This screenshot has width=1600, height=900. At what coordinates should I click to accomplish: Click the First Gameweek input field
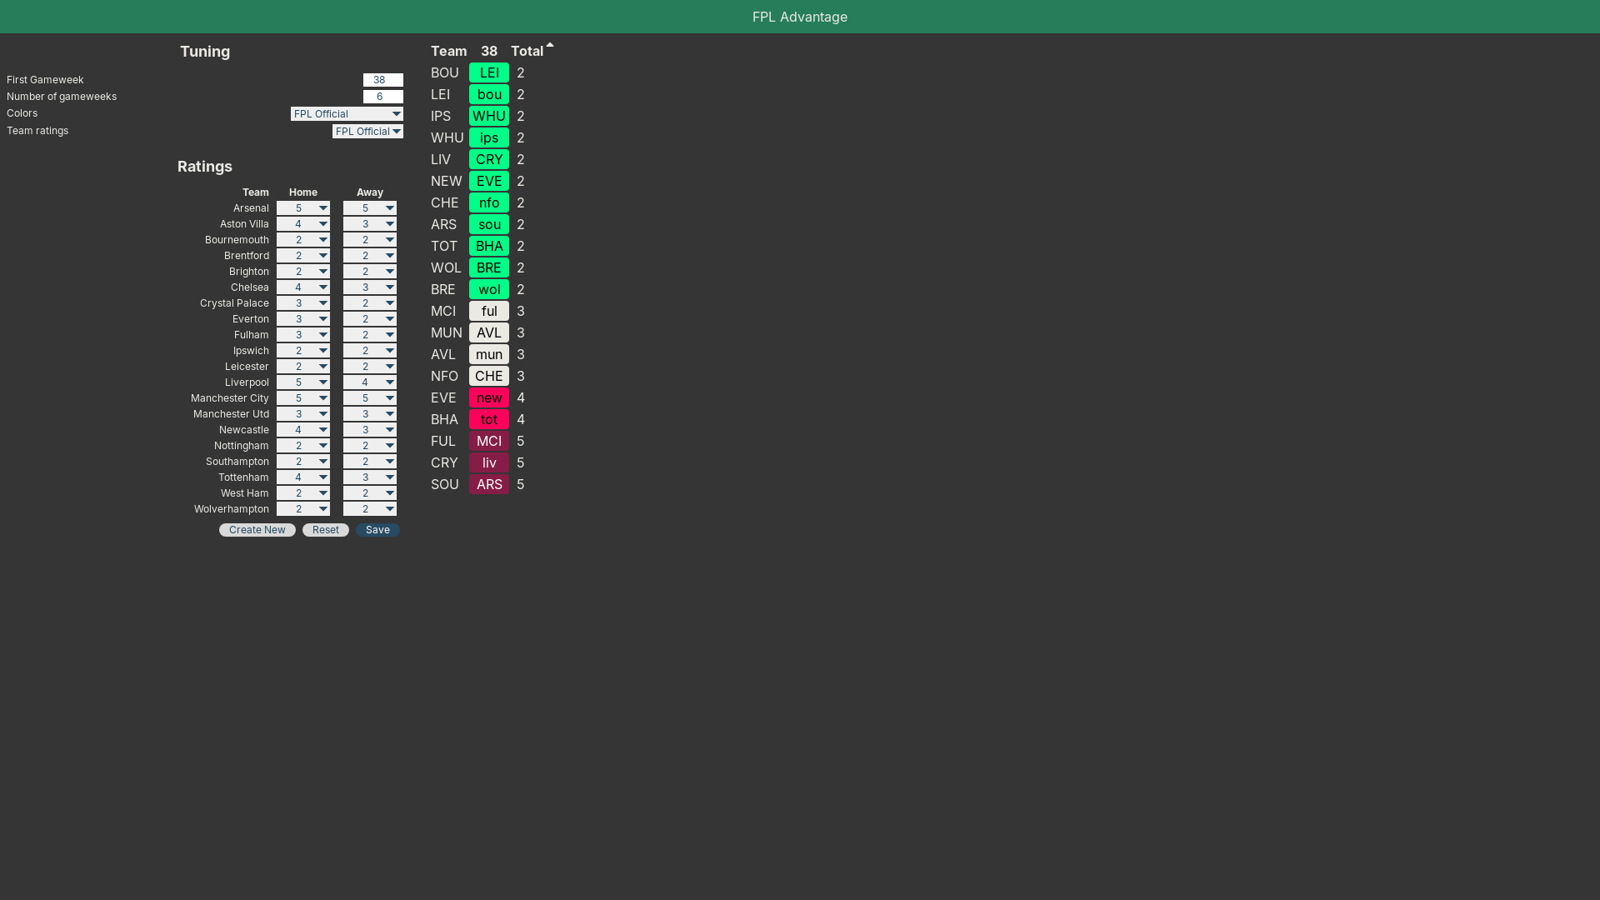(383, 80)
